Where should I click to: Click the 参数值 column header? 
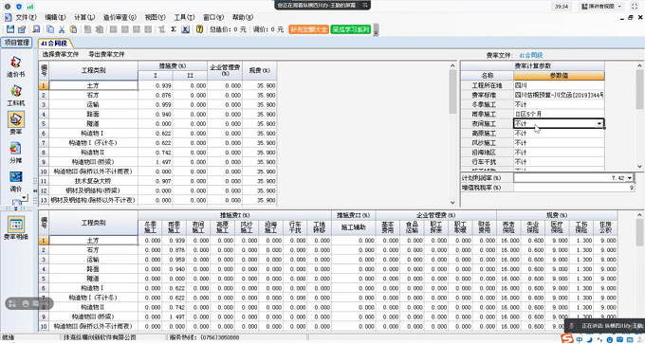(x=559, y=76)
